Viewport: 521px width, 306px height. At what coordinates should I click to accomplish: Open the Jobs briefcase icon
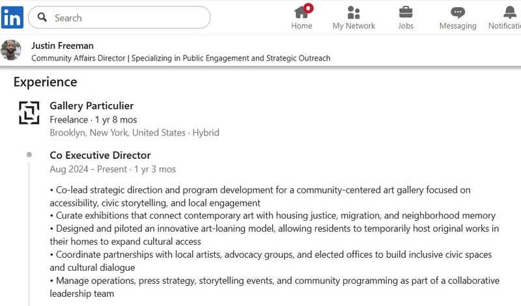(406, 12)
